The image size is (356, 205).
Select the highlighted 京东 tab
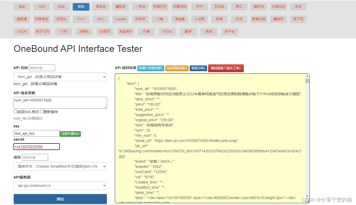tap(81, 7)
